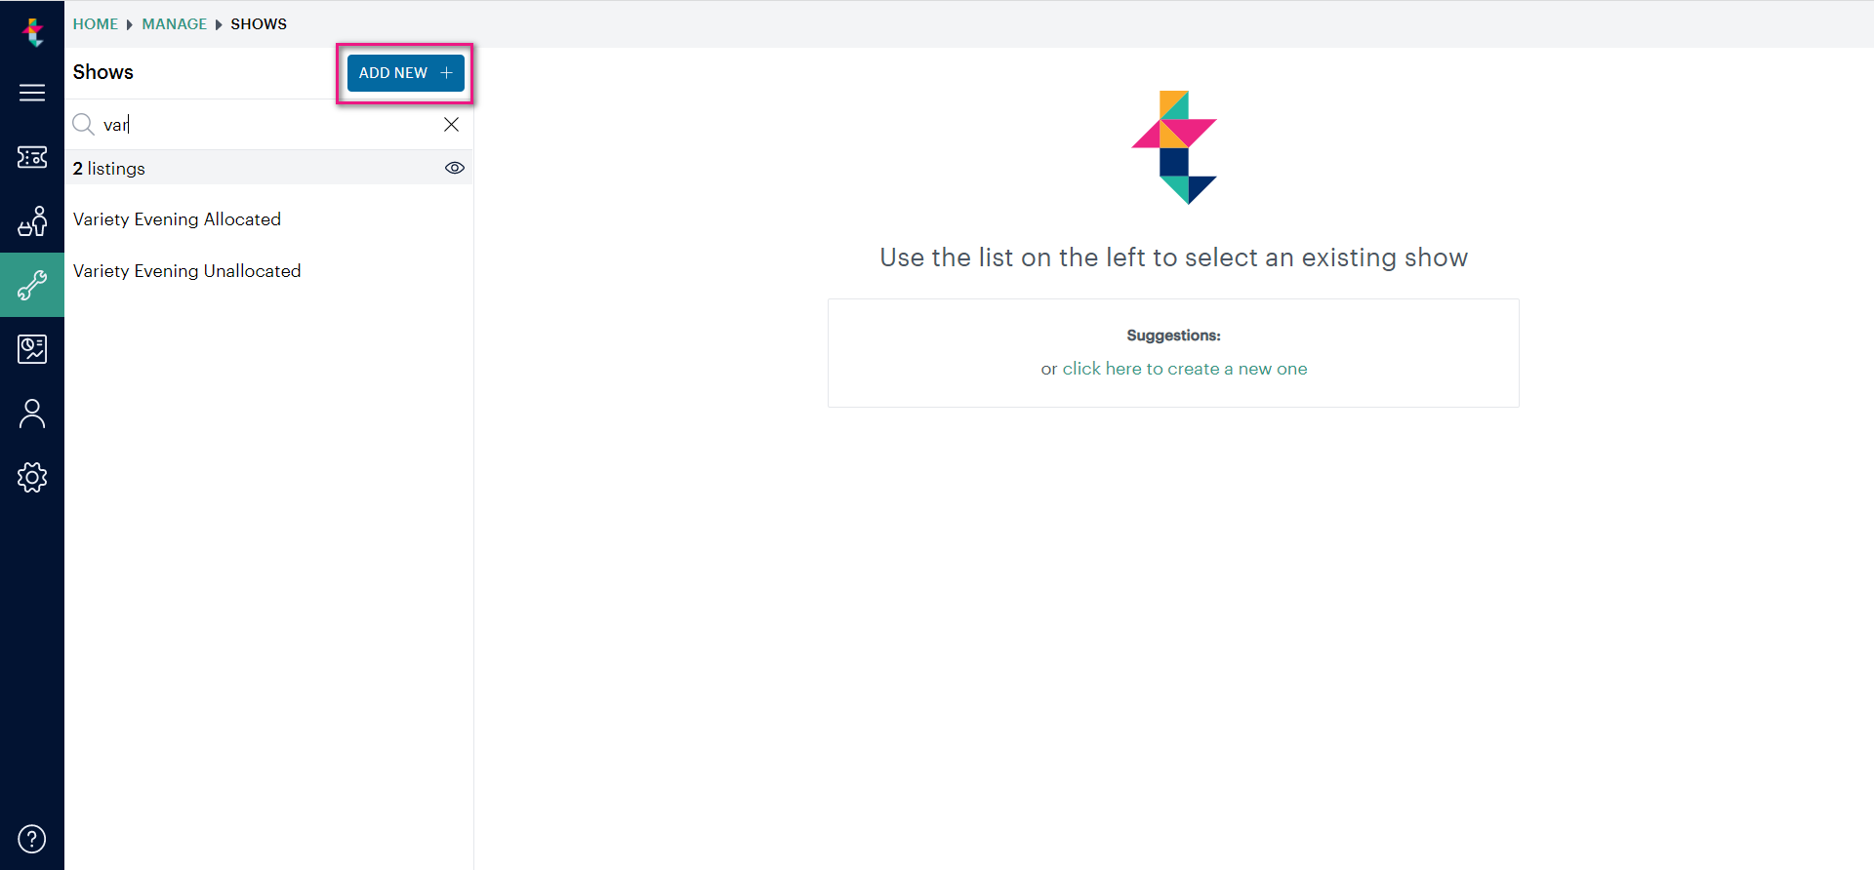This screenshot has width=1874, height=870.
Task: Click the ADD NEW button
Action: (x=405, y=73)
